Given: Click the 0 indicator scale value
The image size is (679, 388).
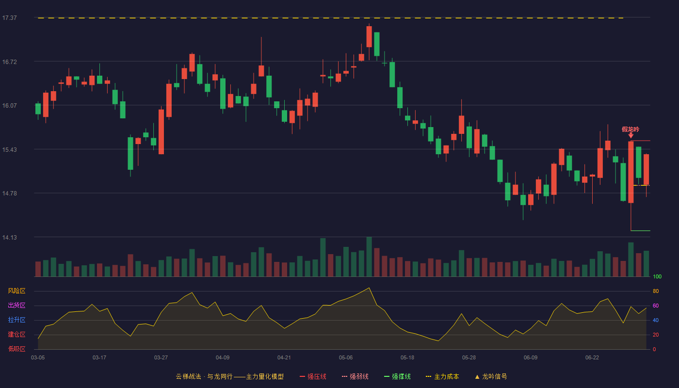Looking at the screenshot, I should (x=654, y=350).
